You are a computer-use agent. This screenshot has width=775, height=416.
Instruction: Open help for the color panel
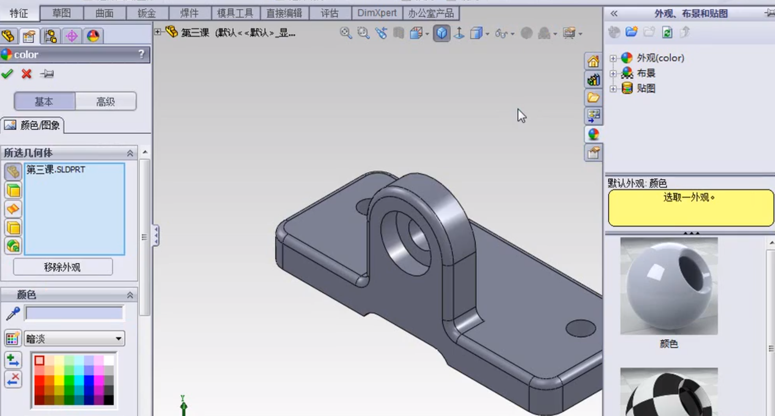(141, 54)
